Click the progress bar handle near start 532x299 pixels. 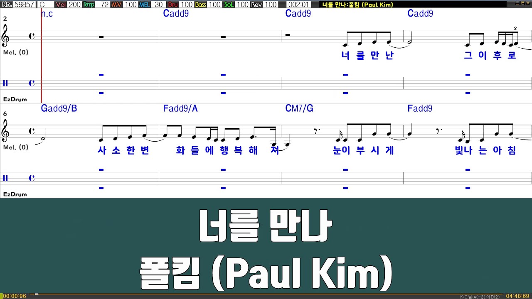tap(37, 294)
